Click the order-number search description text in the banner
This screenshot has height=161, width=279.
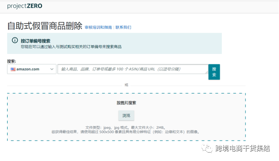pyautogui.click(x=71, y=47)
